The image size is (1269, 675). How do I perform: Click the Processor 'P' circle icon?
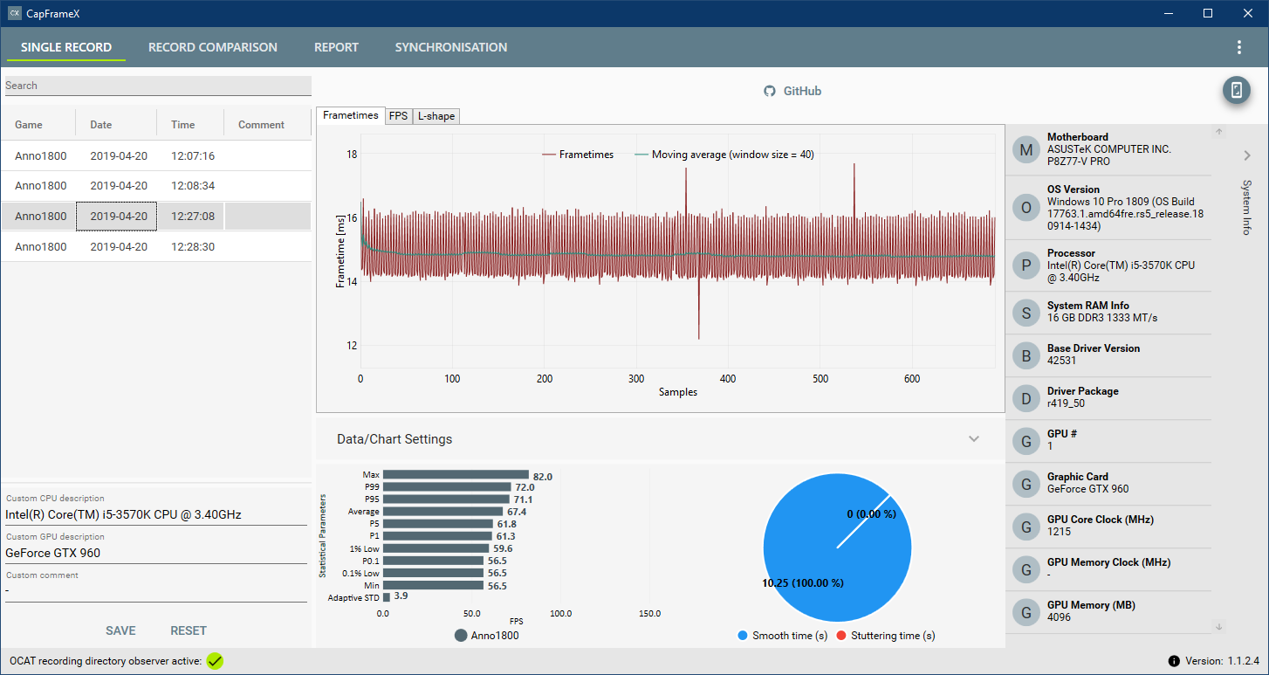pos(1025,266)
